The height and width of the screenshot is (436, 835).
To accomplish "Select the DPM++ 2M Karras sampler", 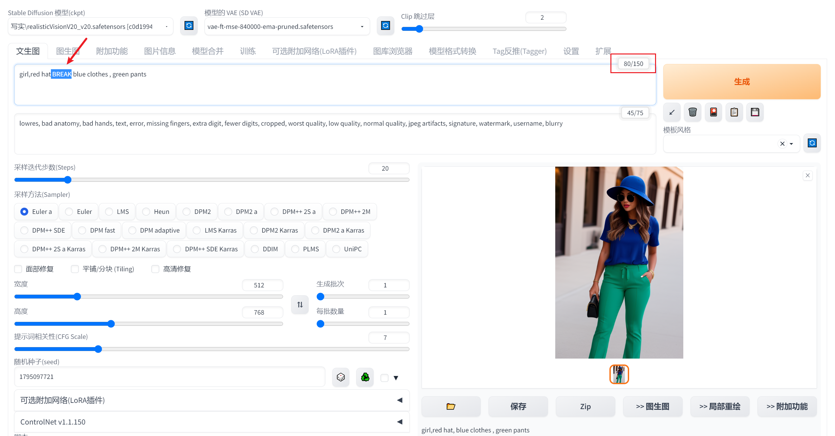I will [x=103, y=249].
